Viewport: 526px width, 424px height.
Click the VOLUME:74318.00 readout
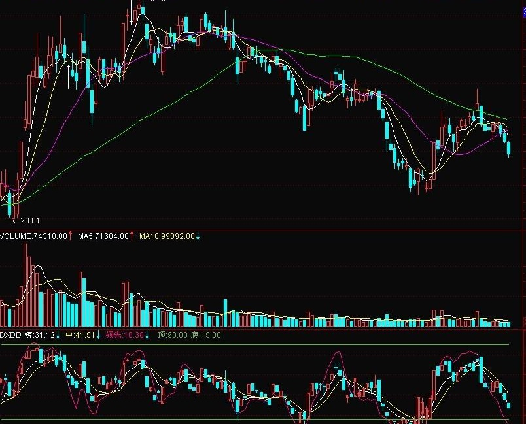[33, 236]
